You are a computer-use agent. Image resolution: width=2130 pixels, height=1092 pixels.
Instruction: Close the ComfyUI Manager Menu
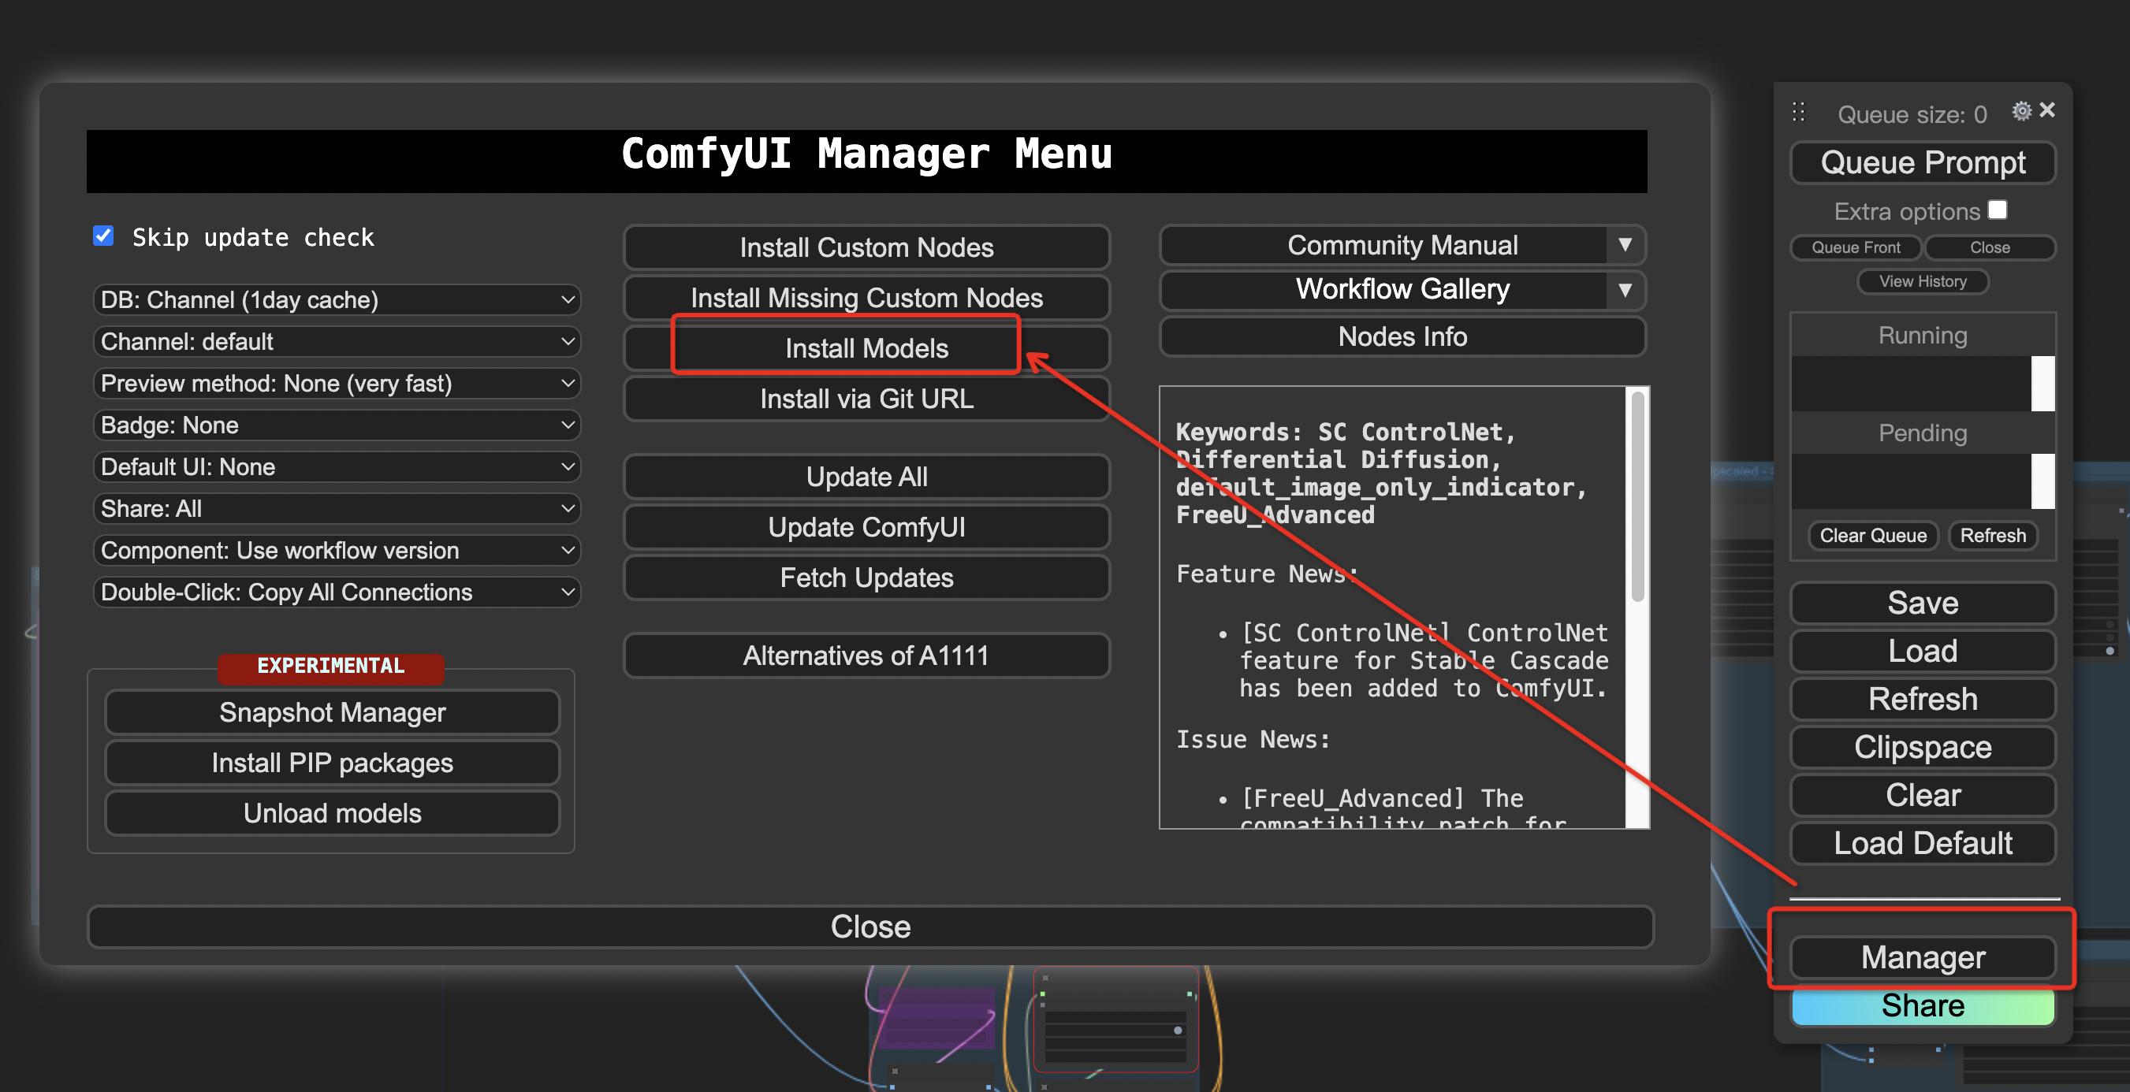[870, 927]
